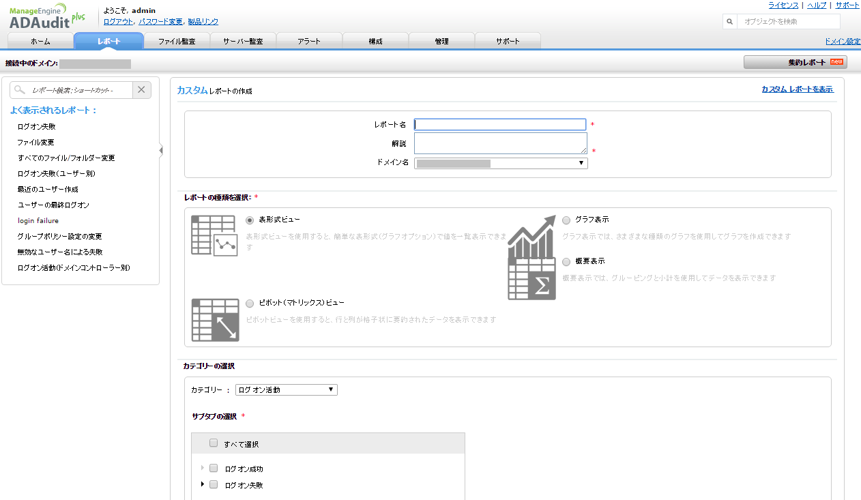Check the すべて選択 checkbox
Image resolution: width=861 pixels, height=500 pixels.
(x=213, y=443)
